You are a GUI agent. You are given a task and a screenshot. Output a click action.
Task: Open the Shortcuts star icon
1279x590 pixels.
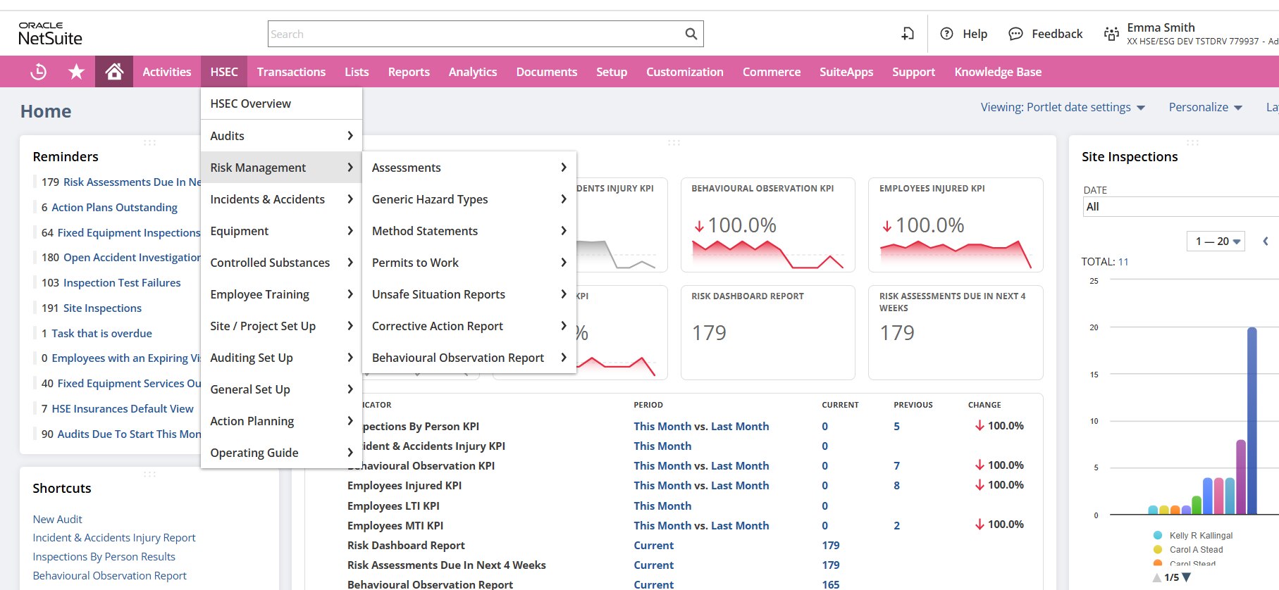(x=76, y=72)
